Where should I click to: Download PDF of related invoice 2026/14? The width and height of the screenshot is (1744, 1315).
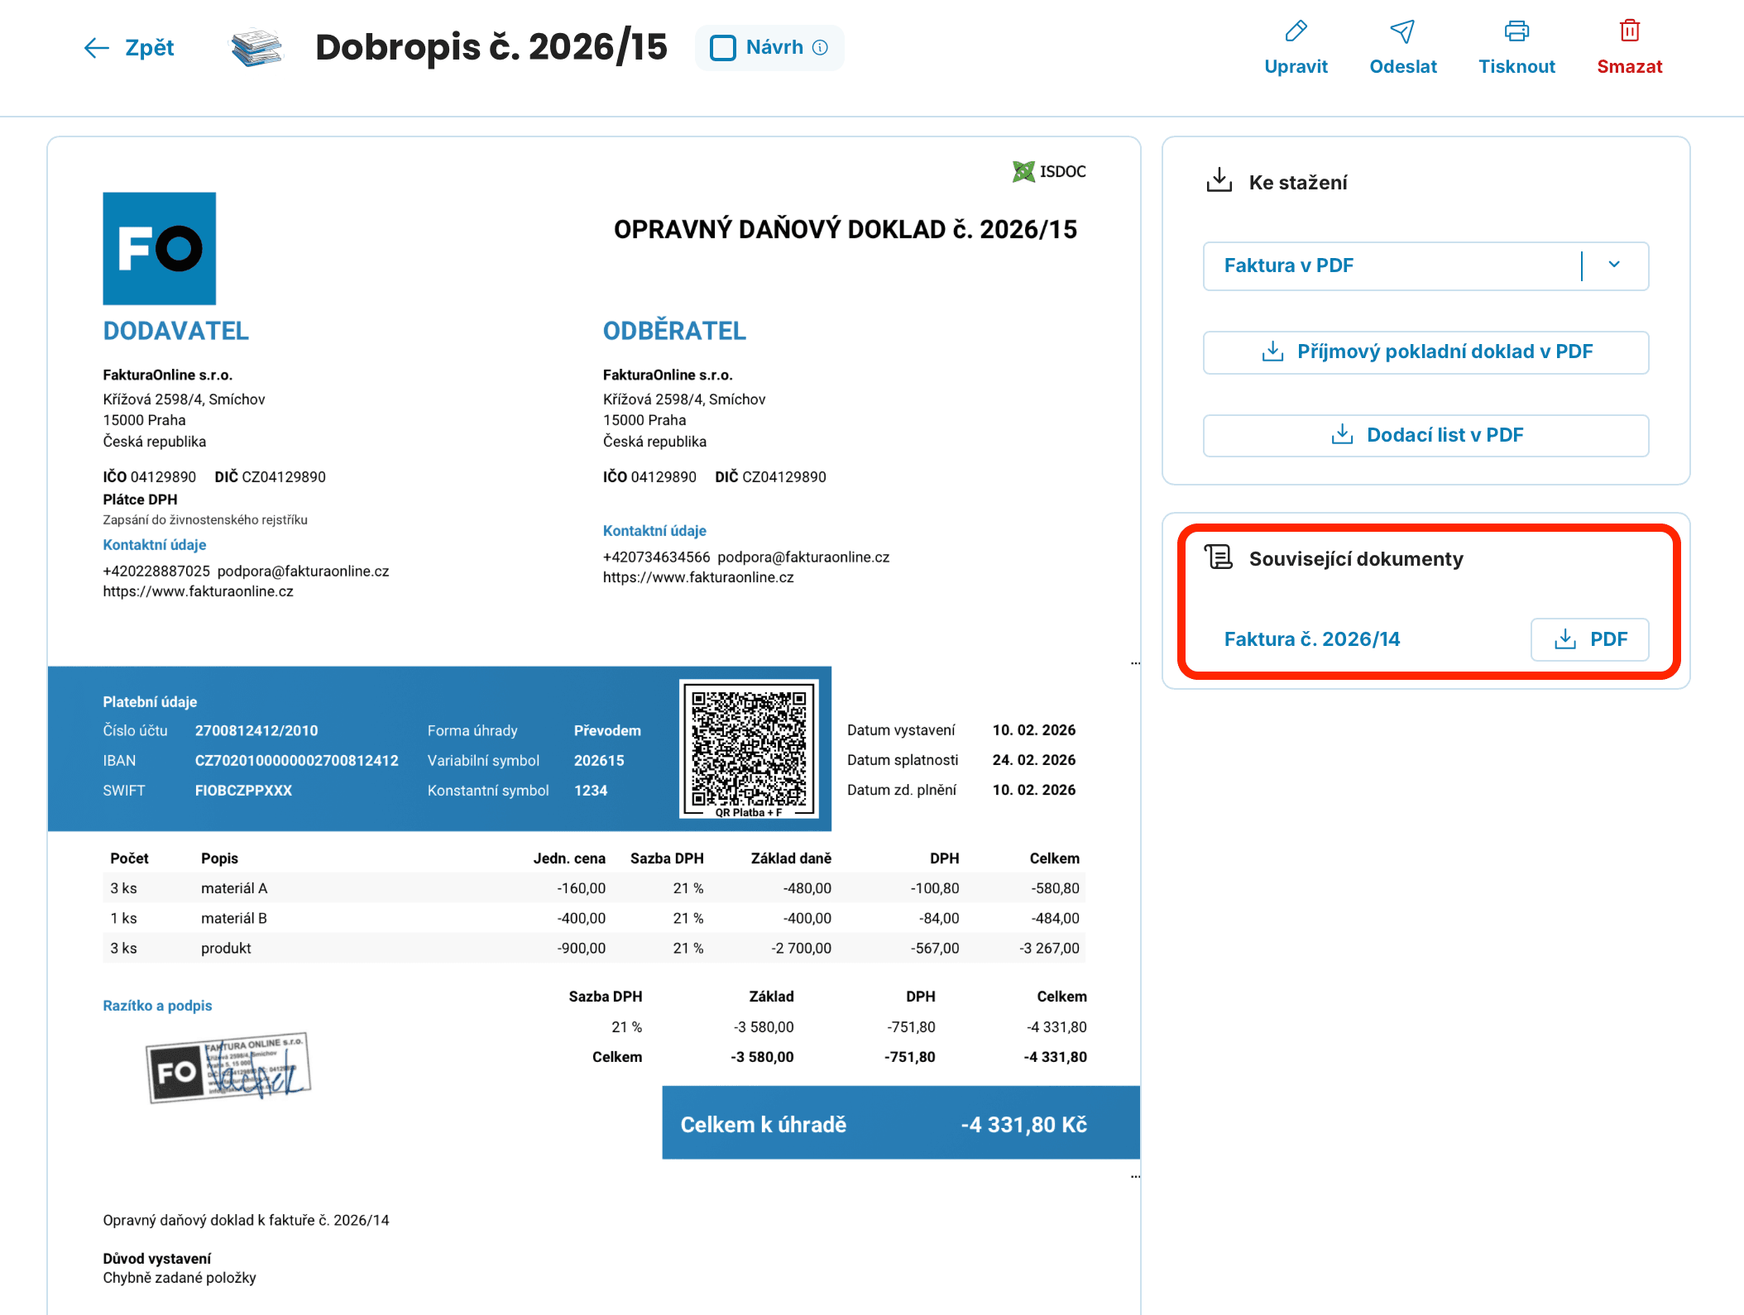[1589, 639]
